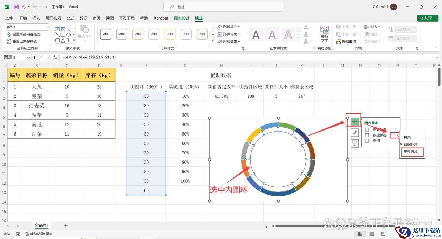Enable the 图表标题 checkbox
Image resolution: width=442 pixels, height=239 pixels.
click(367, 130)
